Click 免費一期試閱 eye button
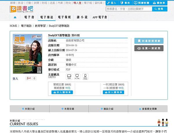Viewport: 174px width, 133px height. coord(149,48)
